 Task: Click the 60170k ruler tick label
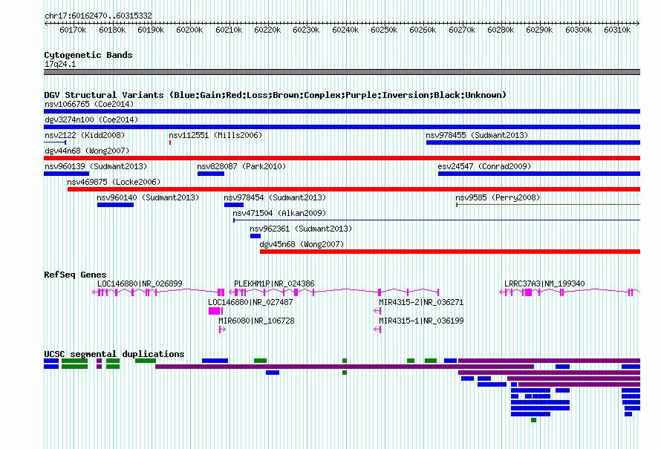pos(73,30)
